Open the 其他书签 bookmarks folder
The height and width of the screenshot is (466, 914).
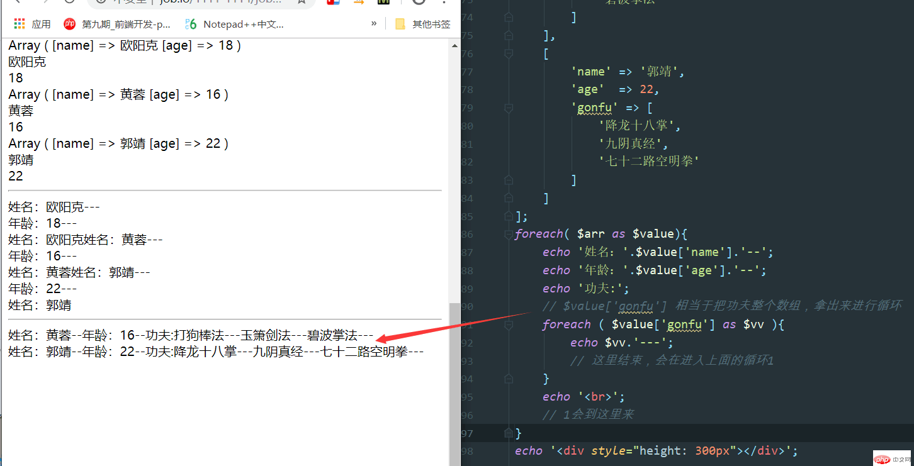[423, 25]
